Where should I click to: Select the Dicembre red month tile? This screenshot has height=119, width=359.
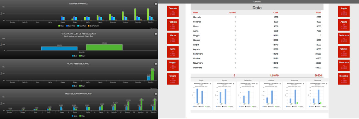344,79
